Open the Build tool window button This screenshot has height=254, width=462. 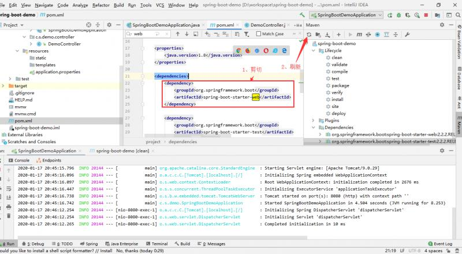182,244
